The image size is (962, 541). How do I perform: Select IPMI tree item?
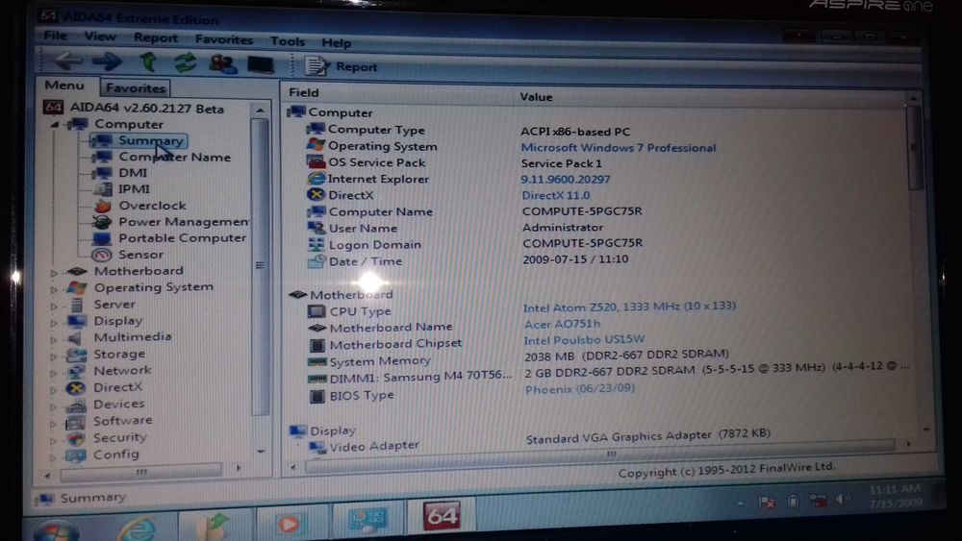[134, 189]
